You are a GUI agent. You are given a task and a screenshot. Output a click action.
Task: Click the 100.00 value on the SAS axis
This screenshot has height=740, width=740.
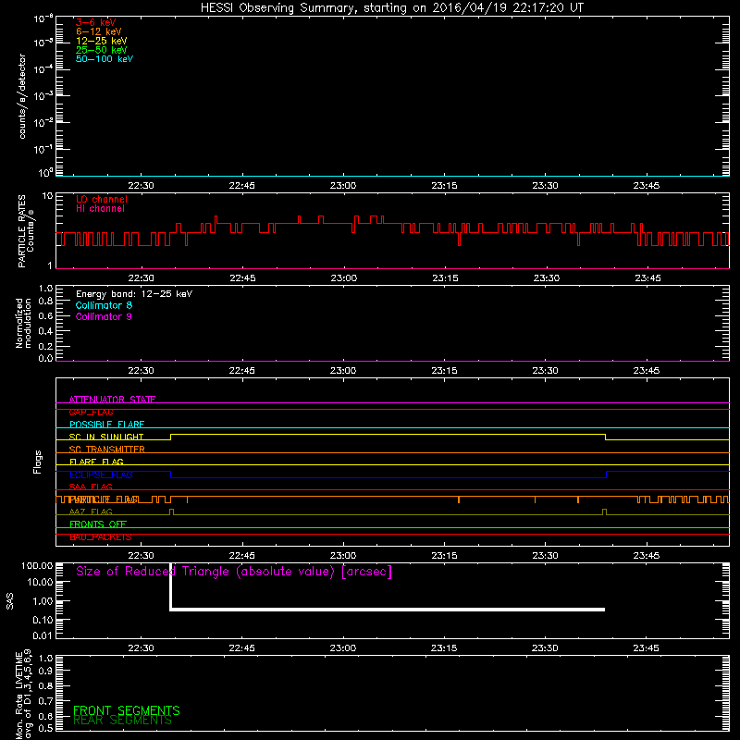coord(37,566)
